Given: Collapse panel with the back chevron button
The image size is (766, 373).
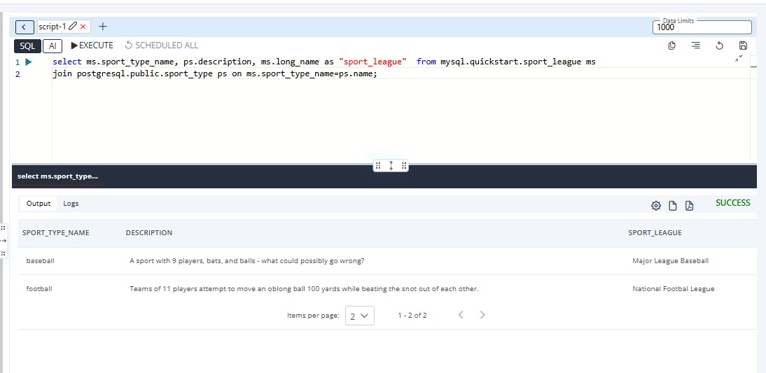Looking at the screenshot, I should [x=25, y=27].
